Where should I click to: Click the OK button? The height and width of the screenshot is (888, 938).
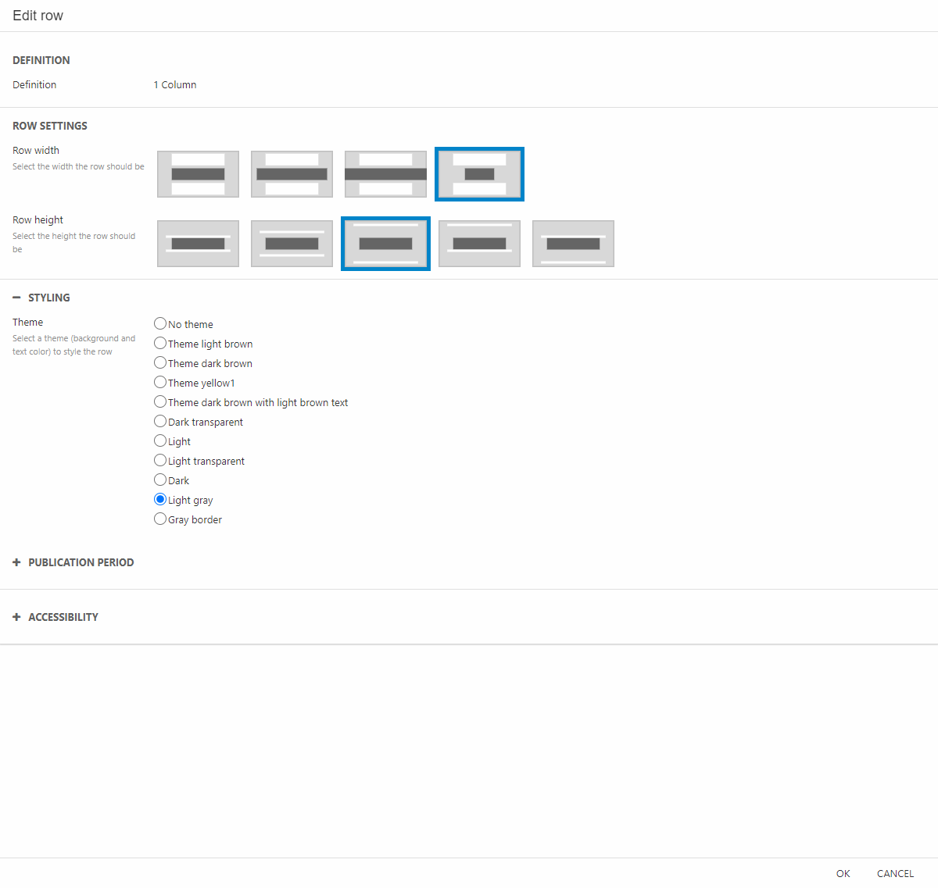pos(843,873)
